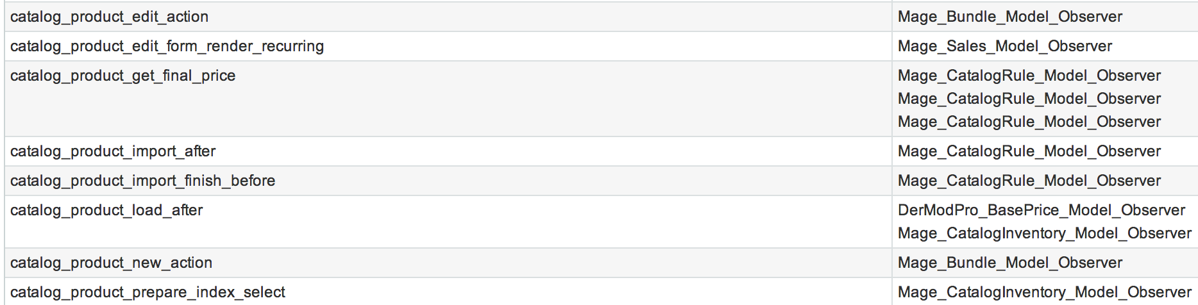Click the catalog_product_edit_action event name
Image resolution: width=1198 pixels, height=305 pixels.
109,17
